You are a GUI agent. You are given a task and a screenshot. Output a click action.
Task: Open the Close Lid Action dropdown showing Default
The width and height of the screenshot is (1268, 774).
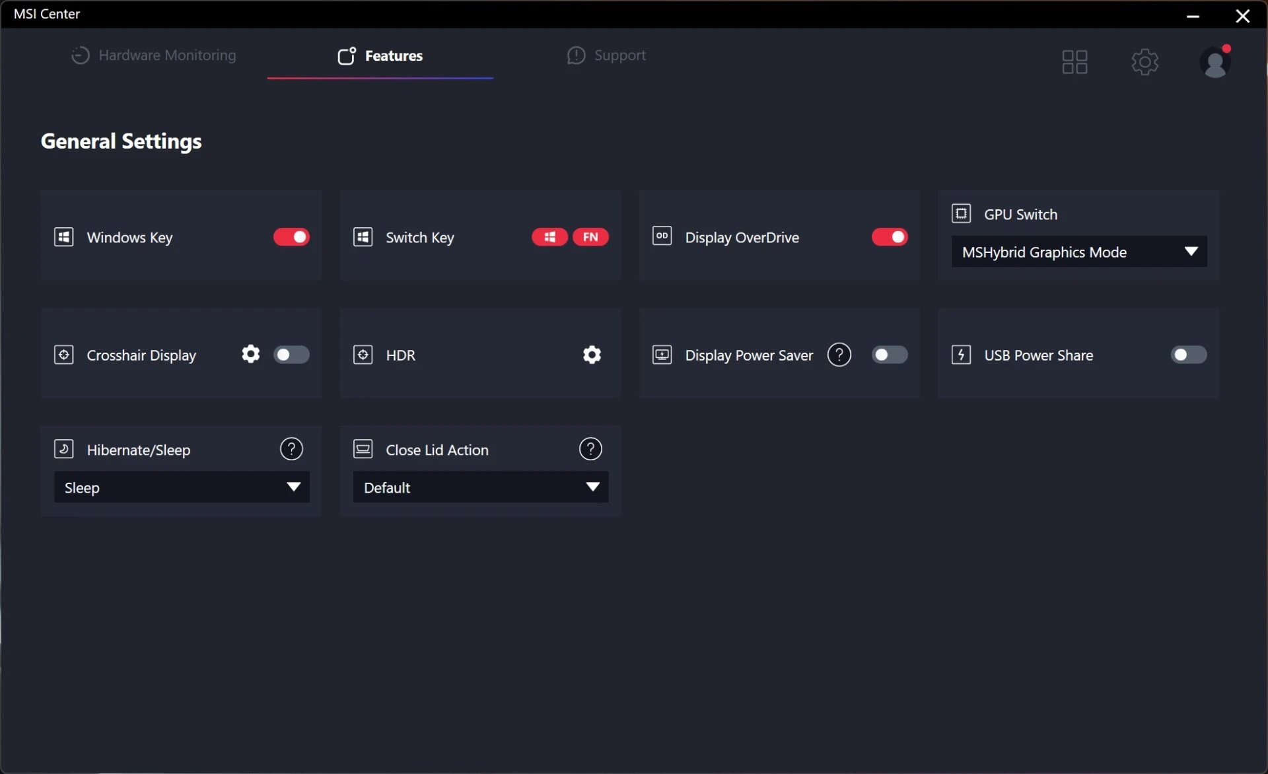pyautogui.click(x=481, y=487)
